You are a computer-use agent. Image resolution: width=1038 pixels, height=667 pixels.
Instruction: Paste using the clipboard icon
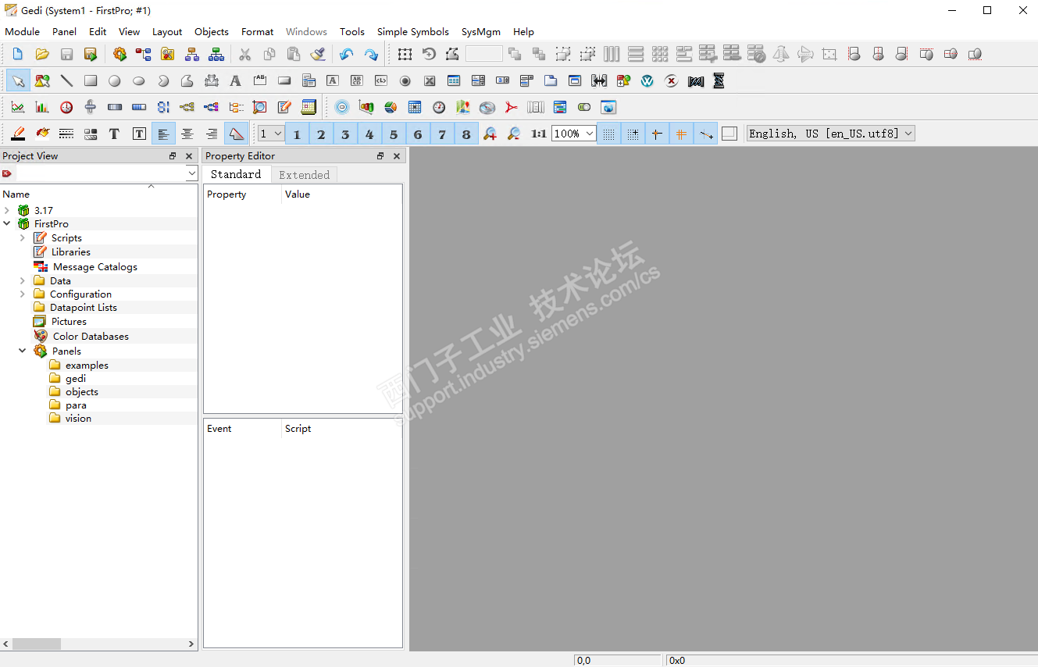pos(294,54)
